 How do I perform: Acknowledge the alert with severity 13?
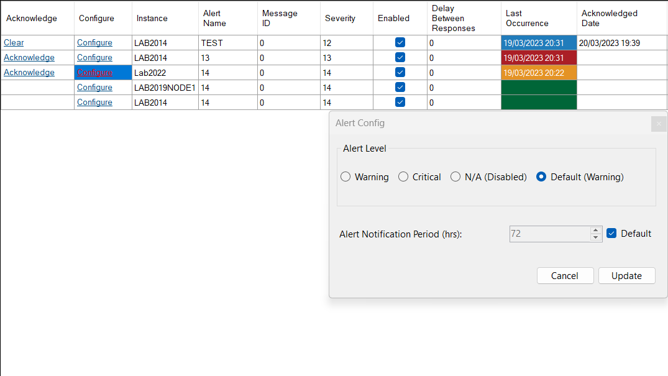29,57
